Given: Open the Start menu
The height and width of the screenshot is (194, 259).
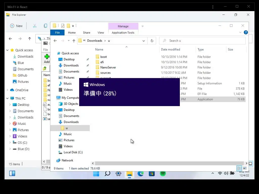Looking at the screenshot, I should tap(96, 174).
